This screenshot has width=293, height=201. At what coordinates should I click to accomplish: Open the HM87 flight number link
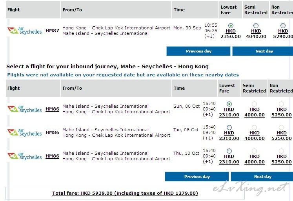point(52,31)
